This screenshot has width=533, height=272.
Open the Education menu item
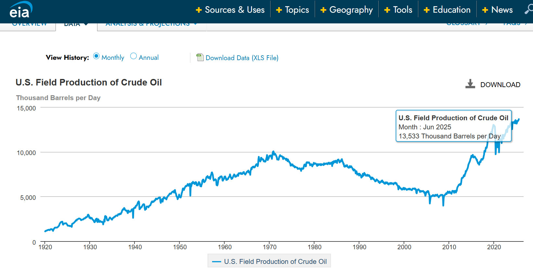point(451,10)
